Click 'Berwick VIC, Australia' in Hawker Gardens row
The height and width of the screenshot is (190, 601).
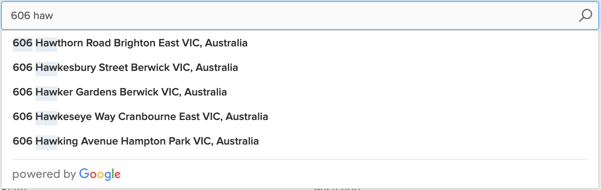pyautogui.click(x=173, y=92)
